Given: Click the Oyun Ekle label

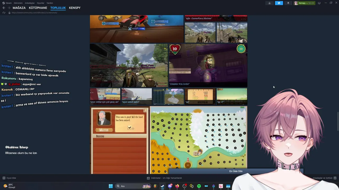Looking at the screenshot, I should coord(11,178).
